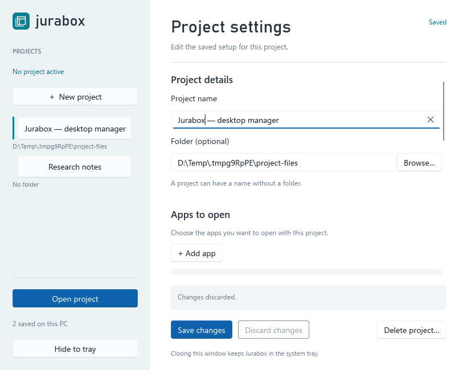Click the 'Changes discarded.' message

(207, 297)
